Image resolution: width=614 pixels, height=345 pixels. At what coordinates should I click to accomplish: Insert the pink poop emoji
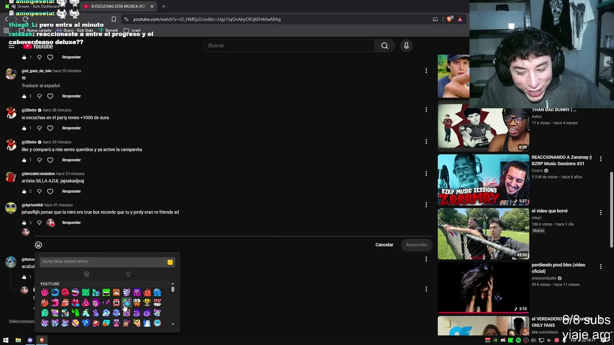85,302
